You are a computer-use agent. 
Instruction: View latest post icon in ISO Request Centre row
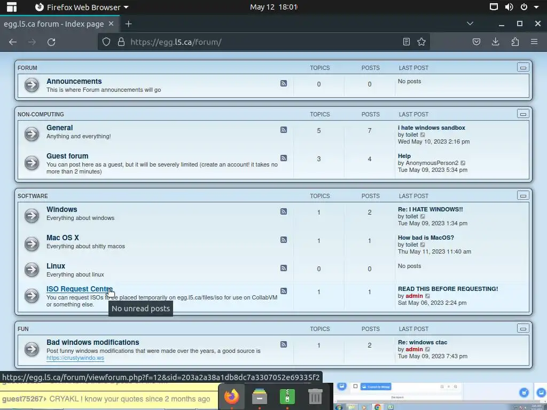427,296
